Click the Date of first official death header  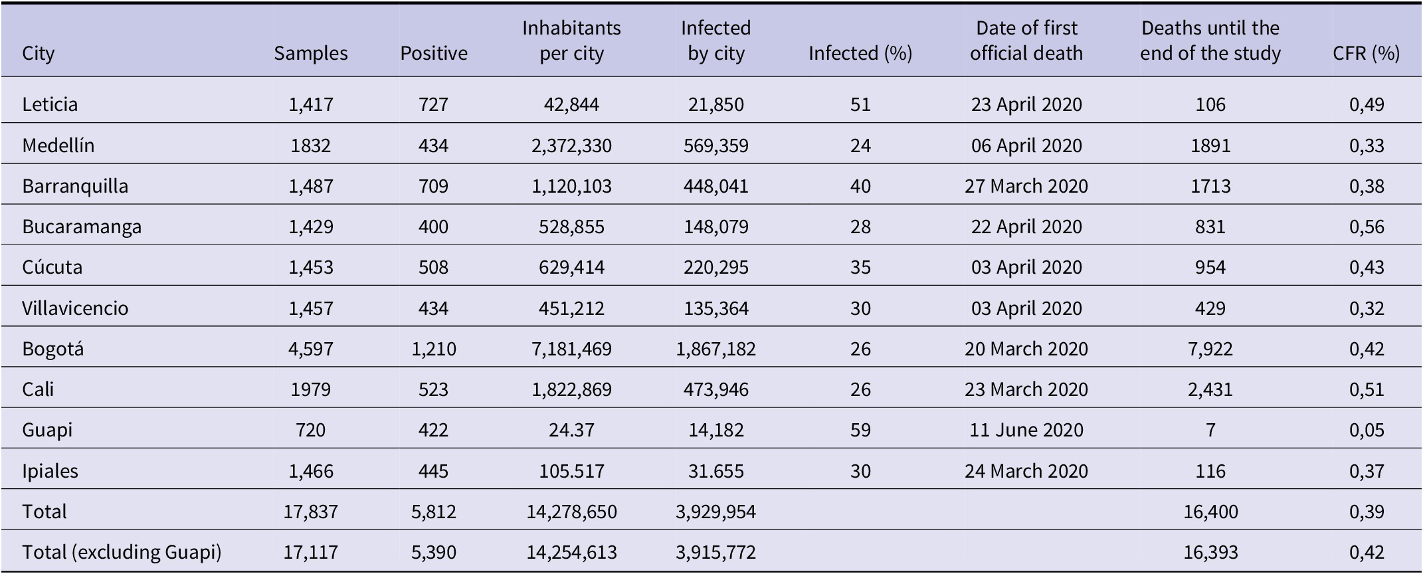click(x=1026, y=41)
